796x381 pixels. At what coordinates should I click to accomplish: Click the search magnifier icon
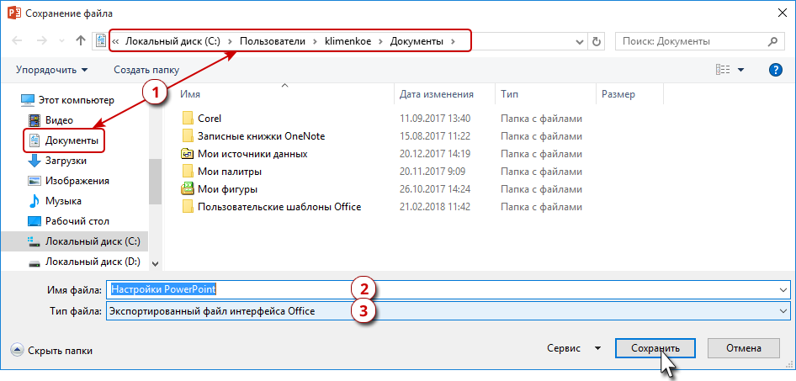(x=772, y=41)
